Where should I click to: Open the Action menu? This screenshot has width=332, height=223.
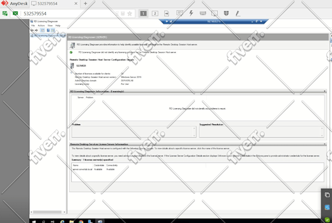41,25
